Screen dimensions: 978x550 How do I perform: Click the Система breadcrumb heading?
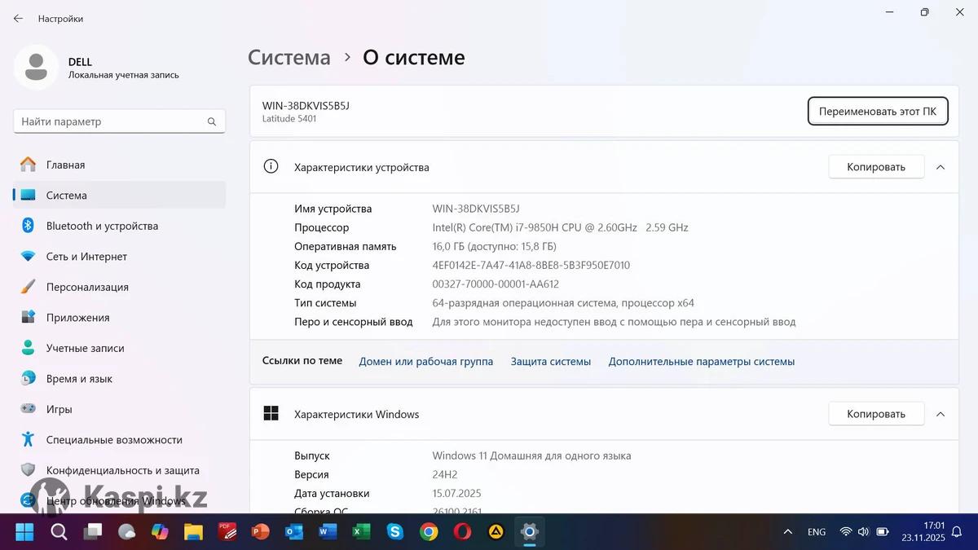pos(289,58)
